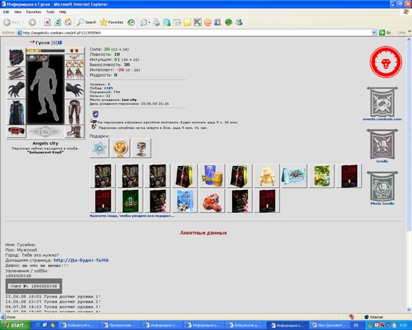412x330 pixels.
Task: Click the page scrollbar up arrow
Action: [409, 40]
